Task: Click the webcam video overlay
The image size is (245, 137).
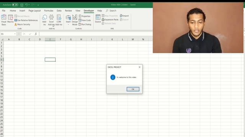Action: point(198,28)
